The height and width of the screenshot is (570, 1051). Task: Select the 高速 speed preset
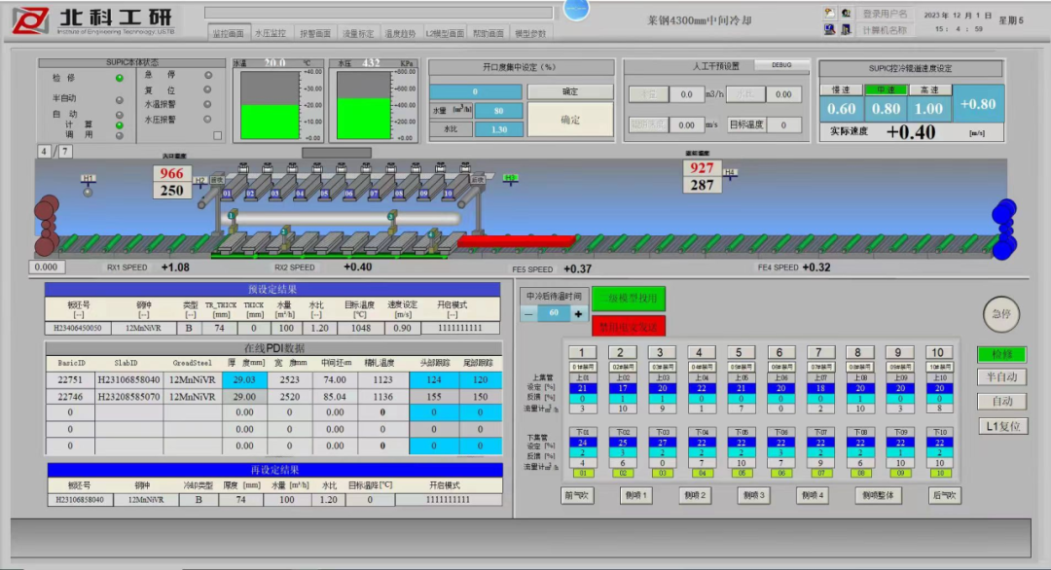pyautogui.click(x=929, y=89)
